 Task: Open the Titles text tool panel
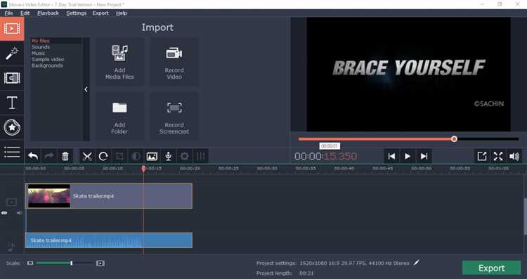12,103
